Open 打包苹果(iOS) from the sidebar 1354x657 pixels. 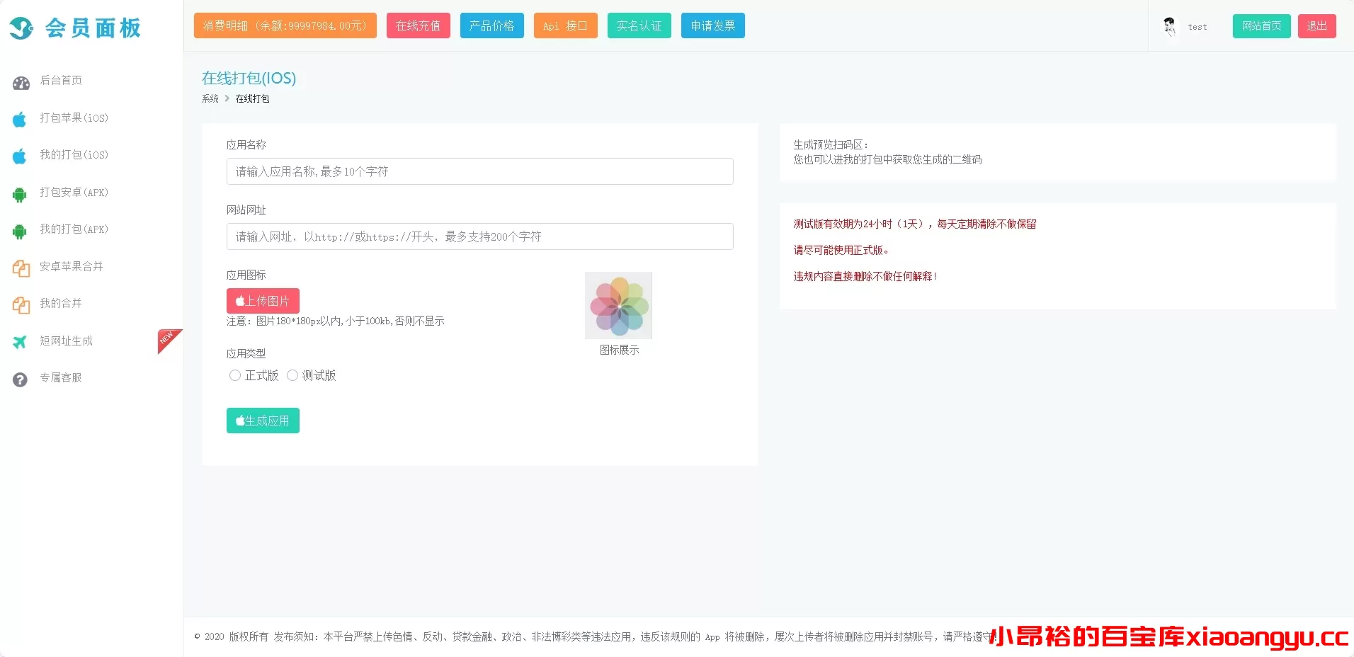pos(74,118)
